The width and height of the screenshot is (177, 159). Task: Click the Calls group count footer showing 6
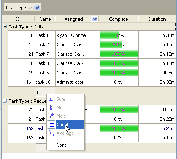click(45, 92)
